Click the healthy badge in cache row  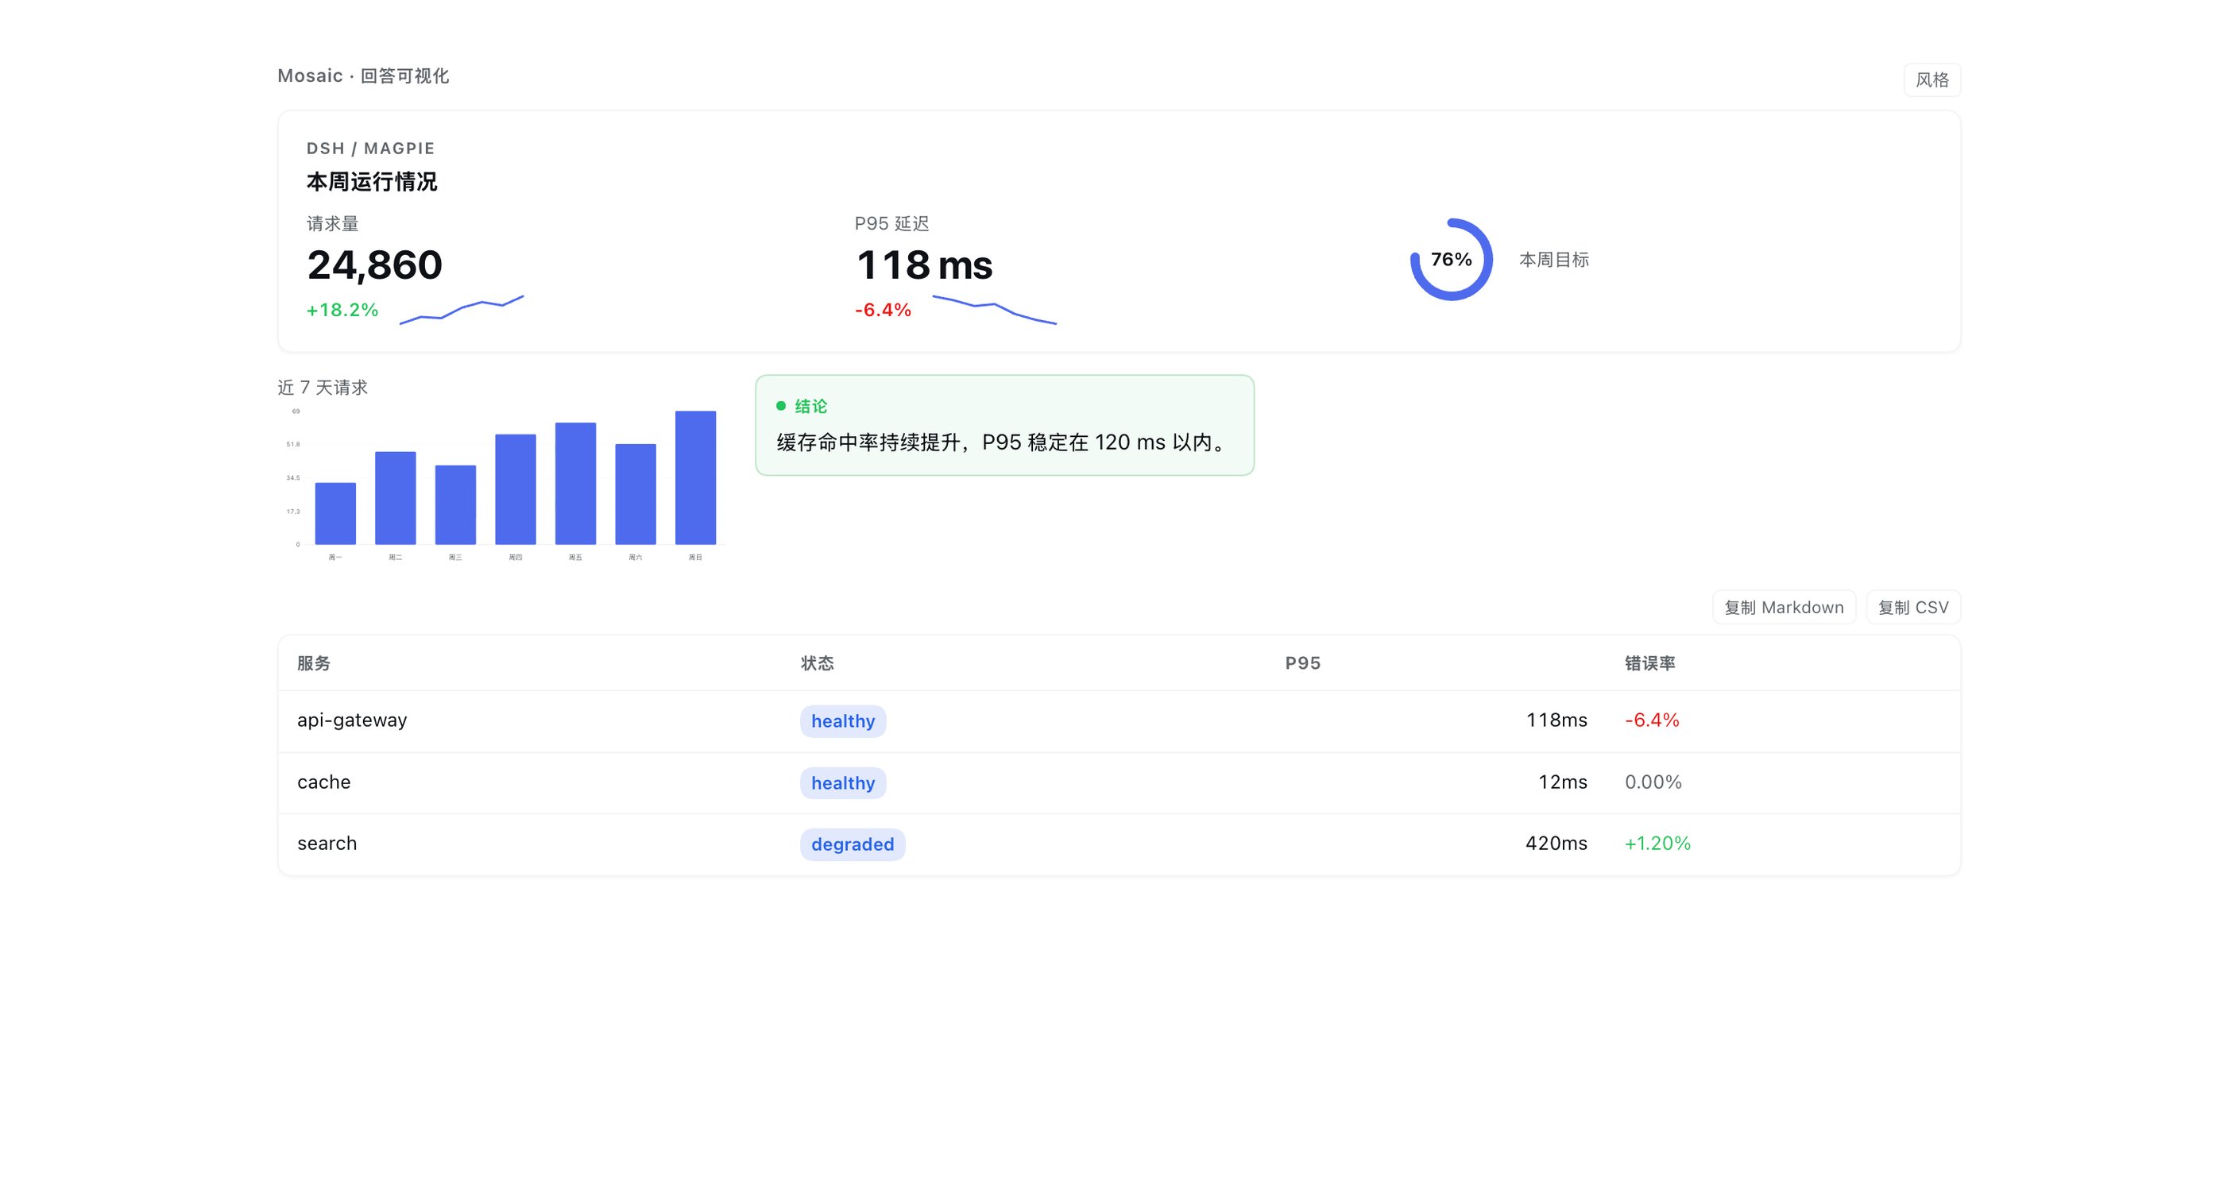[x=843, y=783]
